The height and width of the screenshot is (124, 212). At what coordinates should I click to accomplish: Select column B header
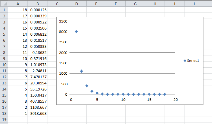pyautogui.click(x=37, y=4)
